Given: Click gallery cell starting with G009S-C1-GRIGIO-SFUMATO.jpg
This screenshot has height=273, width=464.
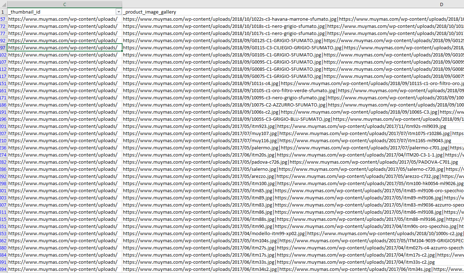Looking at the screenshot, I should [x=293, y=62].
